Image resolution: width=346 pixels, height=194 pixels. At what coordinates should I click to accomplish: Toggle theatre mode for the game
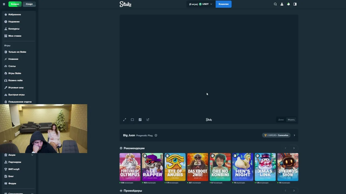(x=132, y=120)
